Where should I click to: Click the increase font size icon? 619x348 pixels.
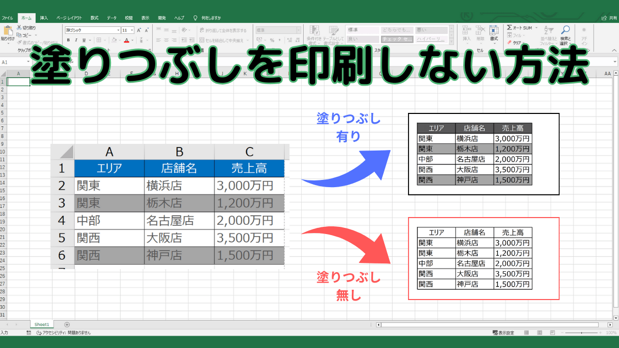tap(139, 30)
